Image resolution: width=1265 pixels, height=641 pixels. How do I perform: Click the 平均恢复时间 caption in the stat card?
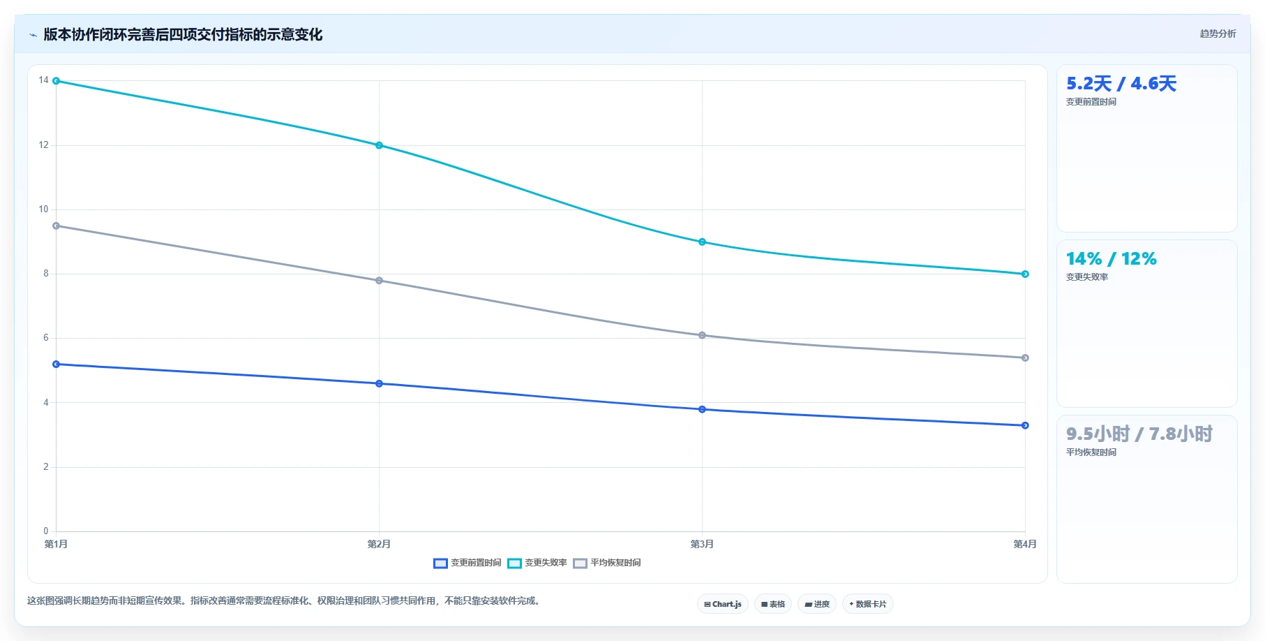point(1091,452)
